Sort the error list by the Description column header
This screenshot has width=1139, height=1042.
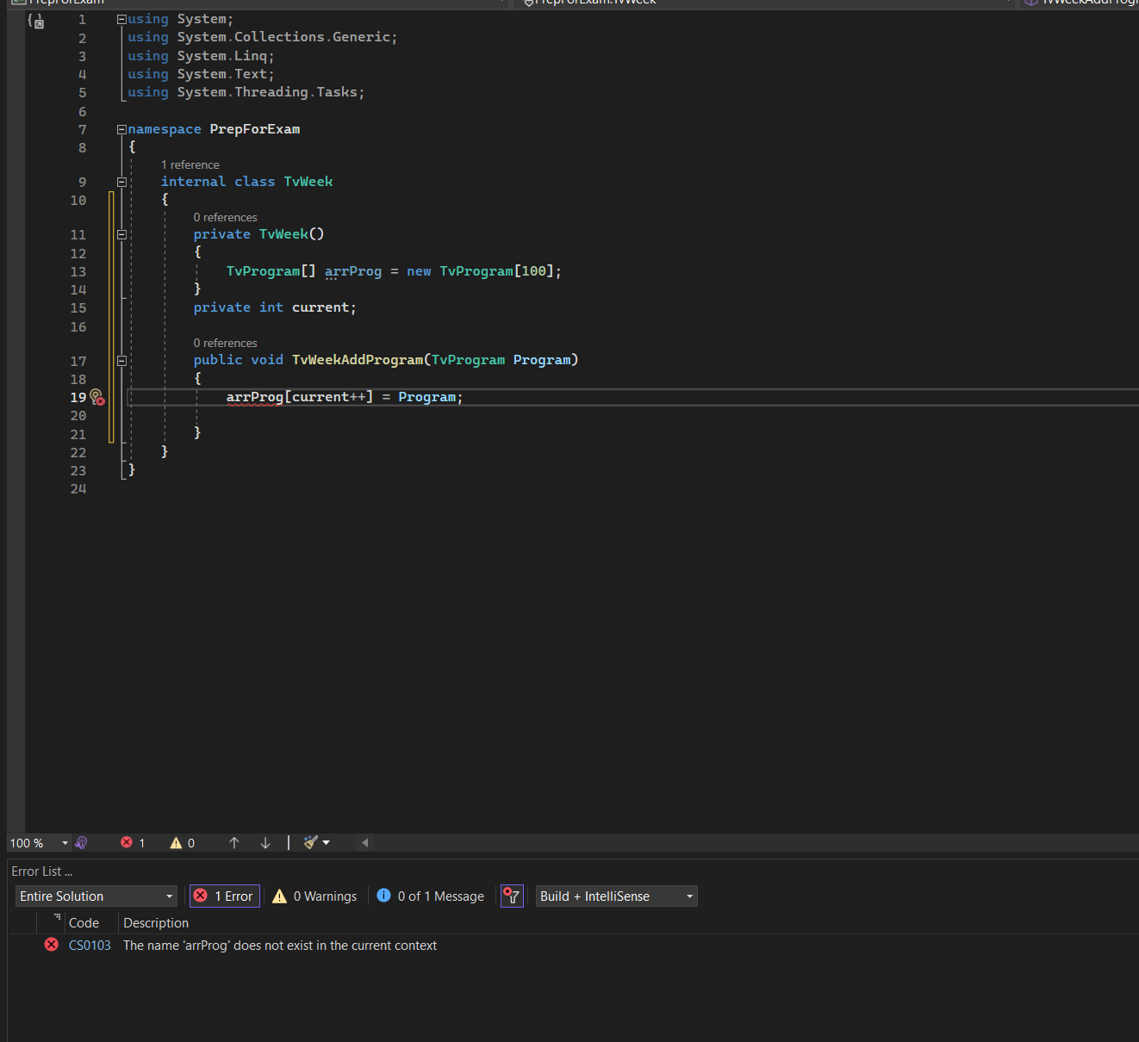[x=156, y=923]
